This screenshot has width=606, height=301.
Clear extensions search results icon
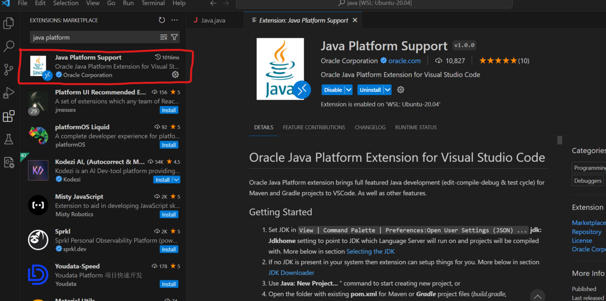click(x=164, y=37)
